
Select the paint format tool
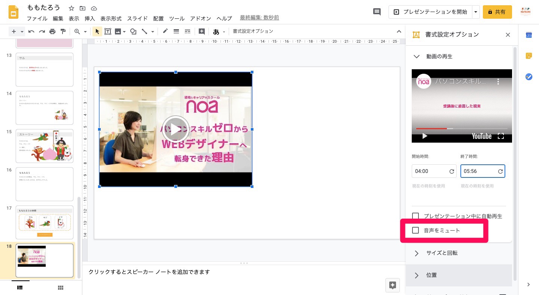click(63, 31)
